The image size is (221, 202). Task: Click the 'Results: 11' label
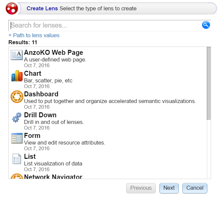(23, 42)
